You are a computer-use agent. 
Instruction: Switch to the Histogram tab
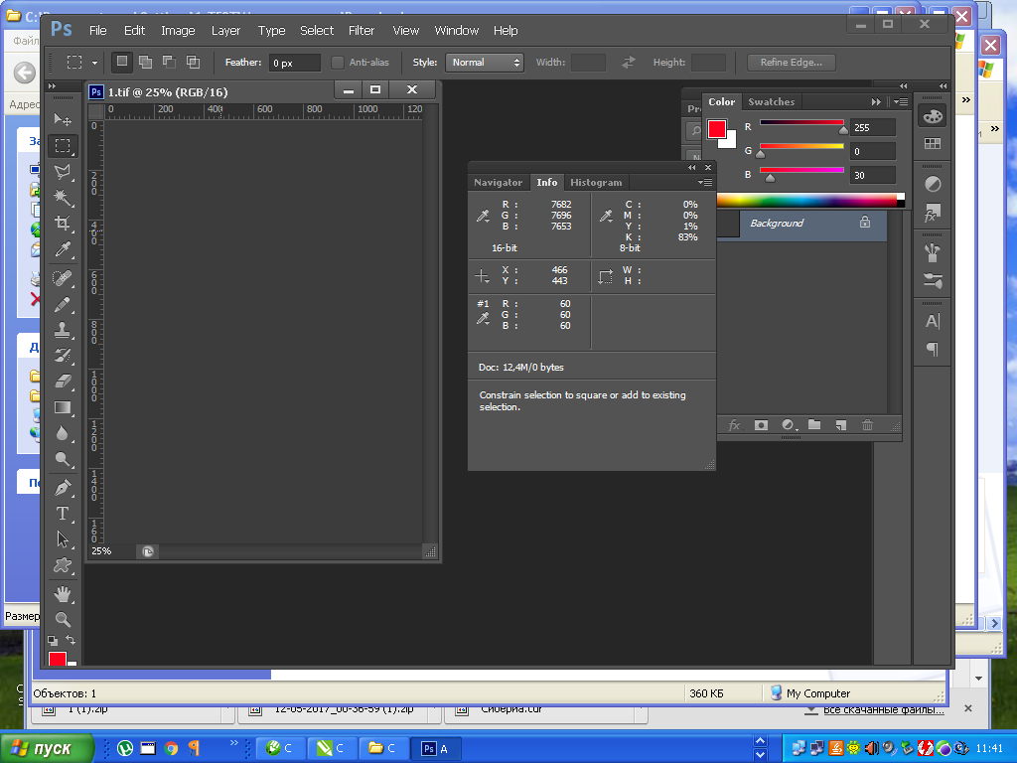(596, 183)
